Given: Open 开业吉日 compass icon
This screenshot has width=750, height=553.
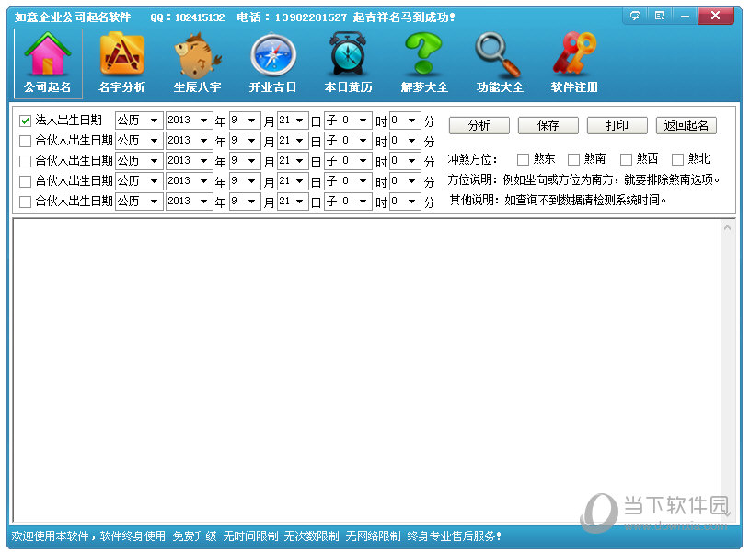Looking at the screenshot, I should tap(272, 63).
